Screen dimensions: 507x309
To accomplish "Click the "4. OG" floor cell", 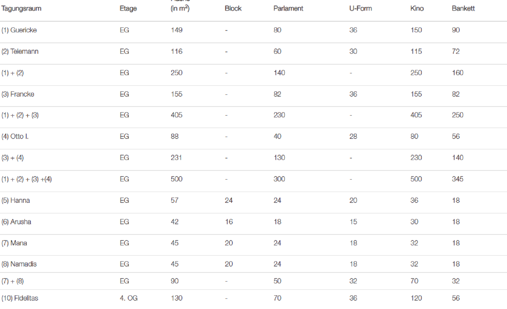I will 129,298.
